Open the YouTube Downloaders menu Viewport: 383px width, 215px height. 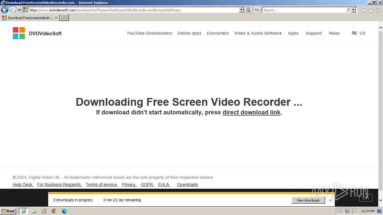(x=149, y=33)
